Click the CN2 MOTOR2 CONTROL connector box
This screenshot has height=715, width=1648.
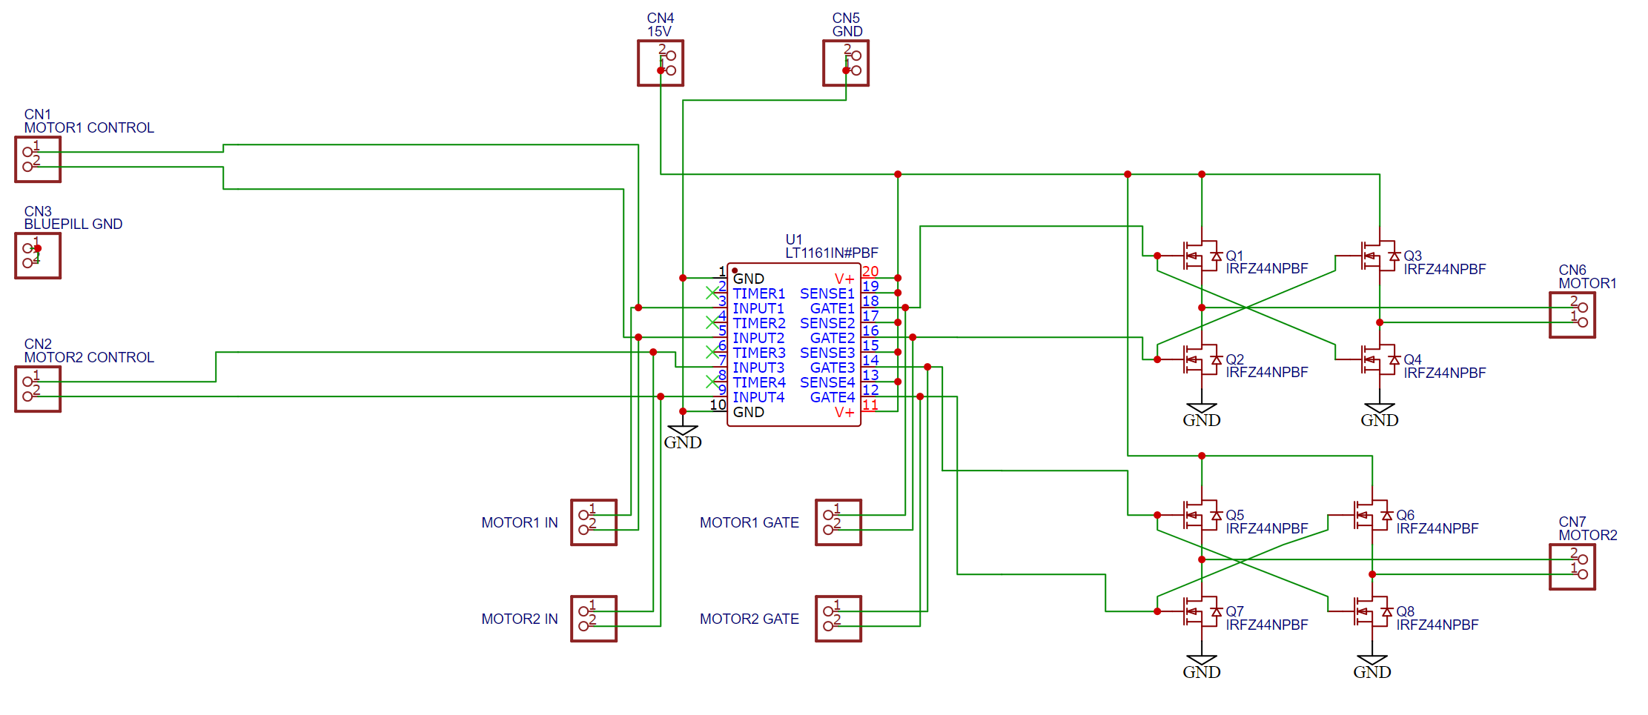(38, 389)
